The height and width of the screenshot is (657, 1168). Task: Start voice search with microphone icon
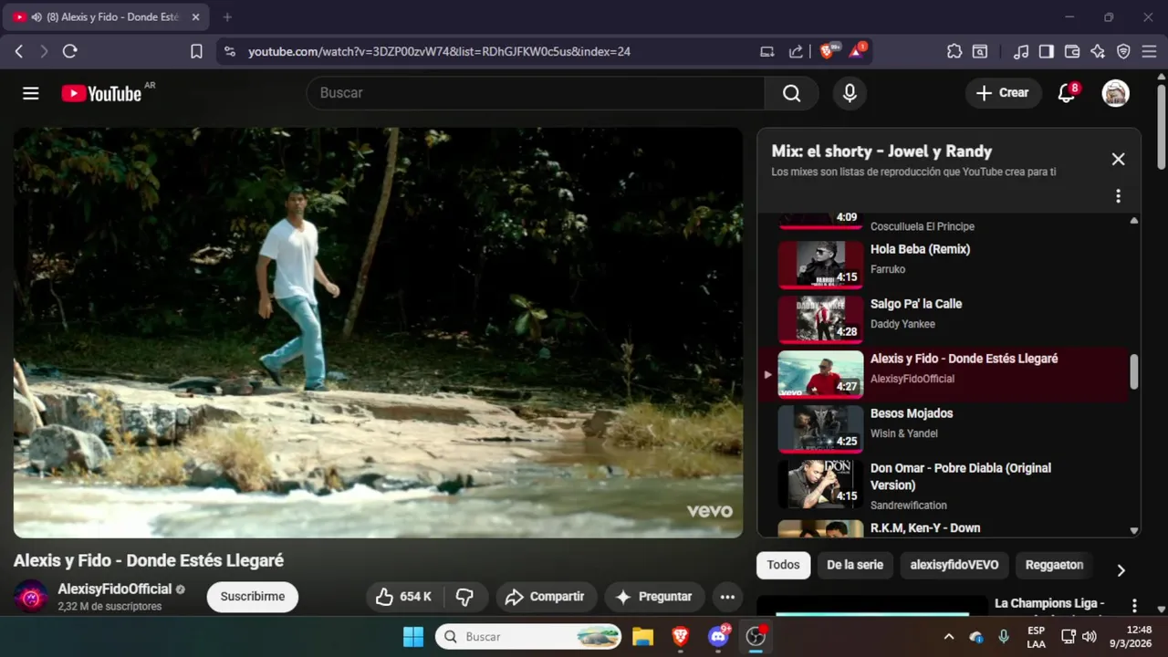(850, 93)
